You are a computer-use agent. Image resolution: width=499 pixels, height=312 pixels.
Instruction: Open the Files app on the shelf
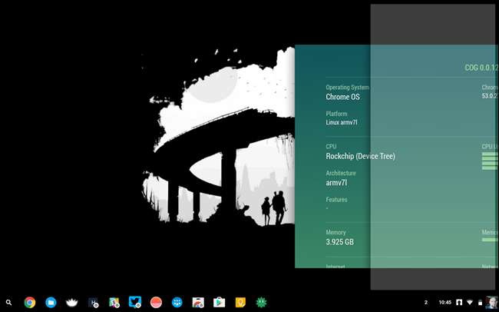[x=51, y=302]
